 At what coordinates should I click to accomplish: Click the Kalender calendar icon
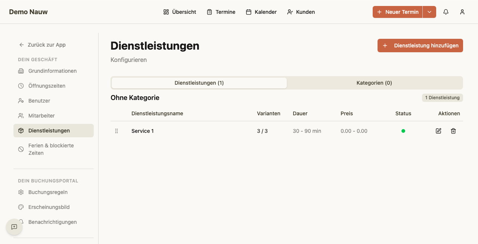249,12
